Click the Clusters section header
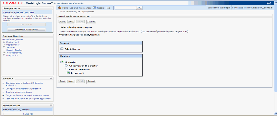The height and width of the screenshot is (116, 277). point(101,56)
